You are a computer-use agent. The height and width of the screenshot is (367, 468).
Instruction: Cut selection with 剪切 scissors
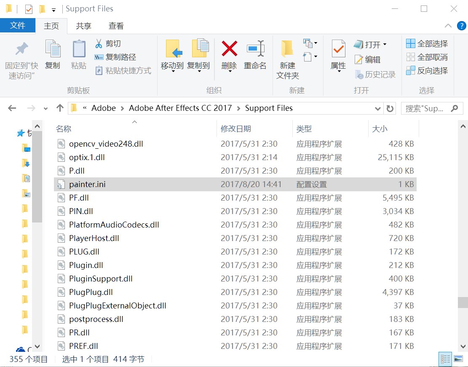[108, 43]
